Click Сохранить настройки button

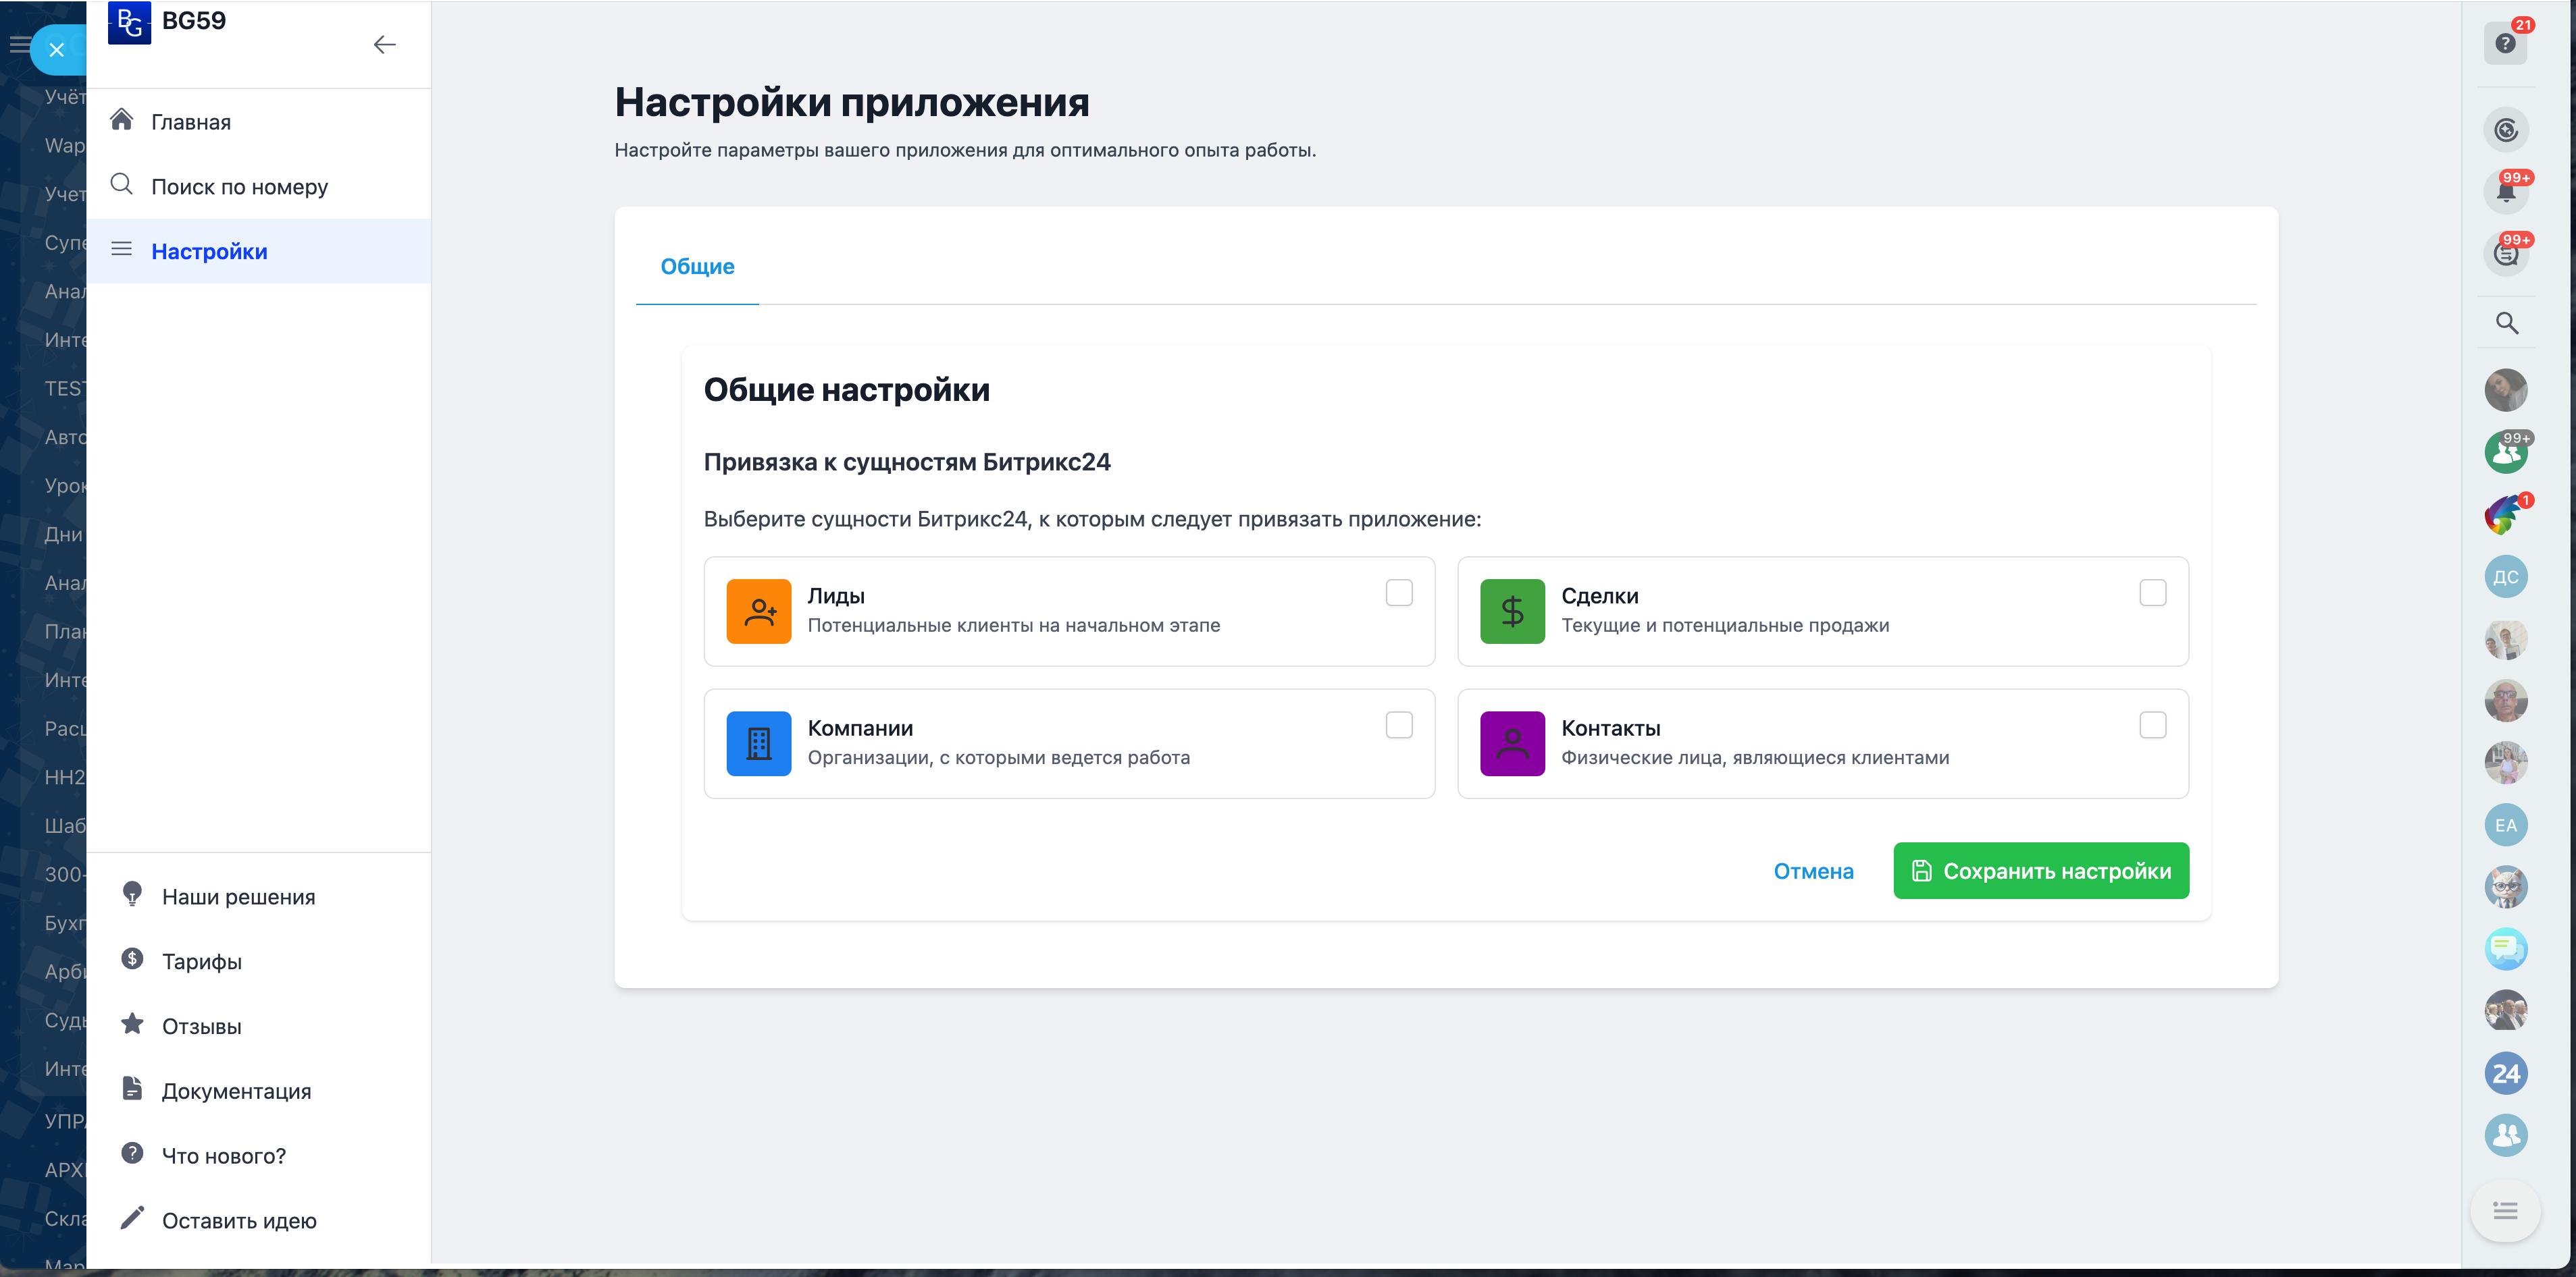2040,871
